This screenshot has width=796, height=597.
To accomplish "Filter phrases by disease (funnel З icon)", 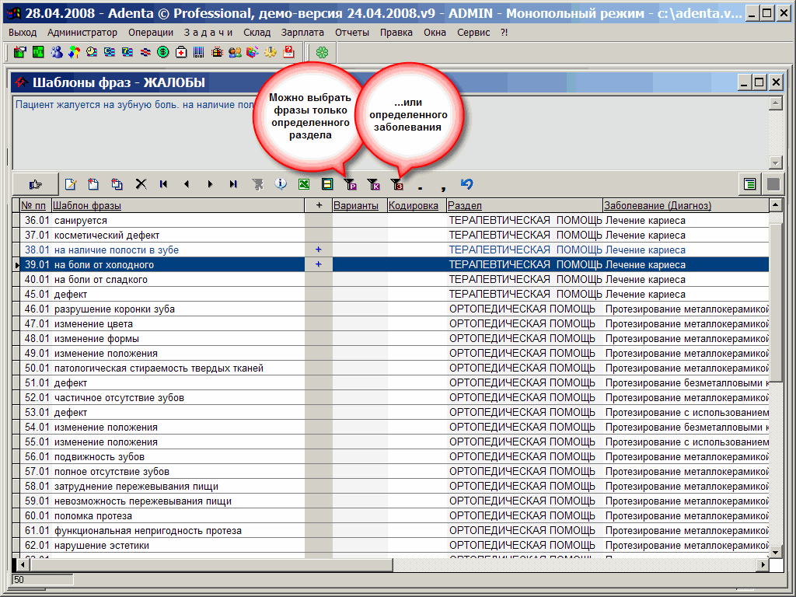I will [x=396, y=184].
